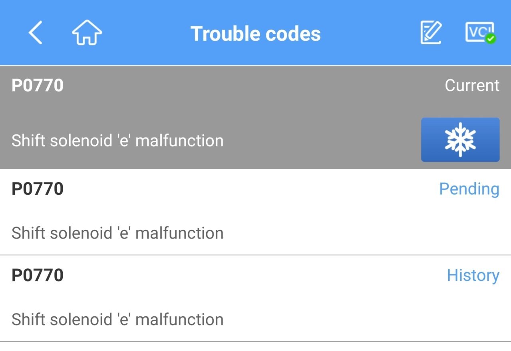Click the blue History status link
The height and width of the screenshot is (351, 511).
coord(473,275)
